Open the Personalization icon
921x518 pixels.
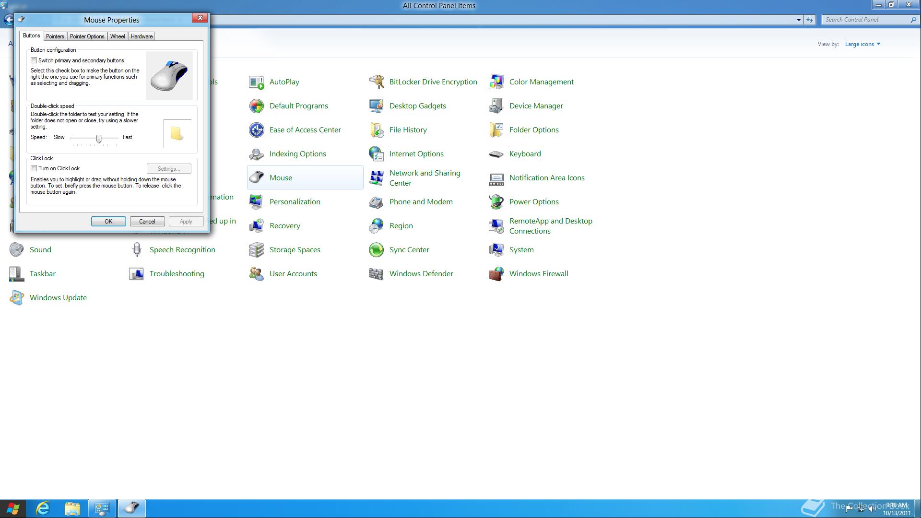(257, 202)
